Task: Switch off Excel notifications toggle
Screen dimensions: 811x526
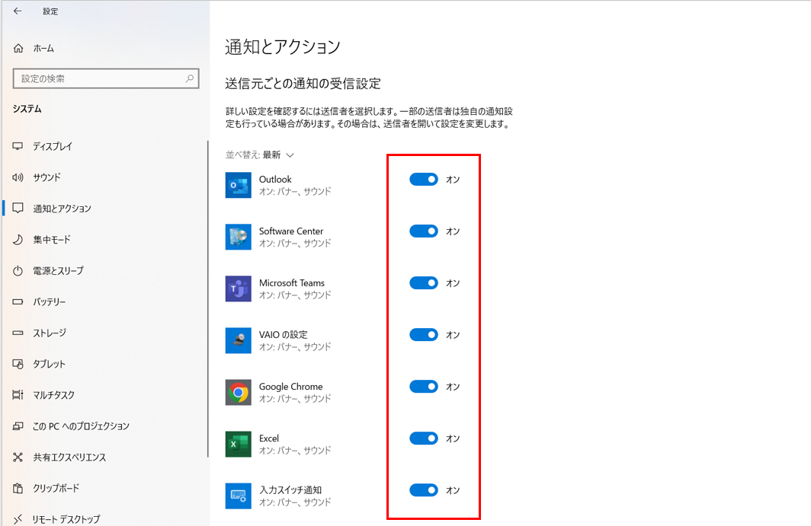Action: [424, 438]
